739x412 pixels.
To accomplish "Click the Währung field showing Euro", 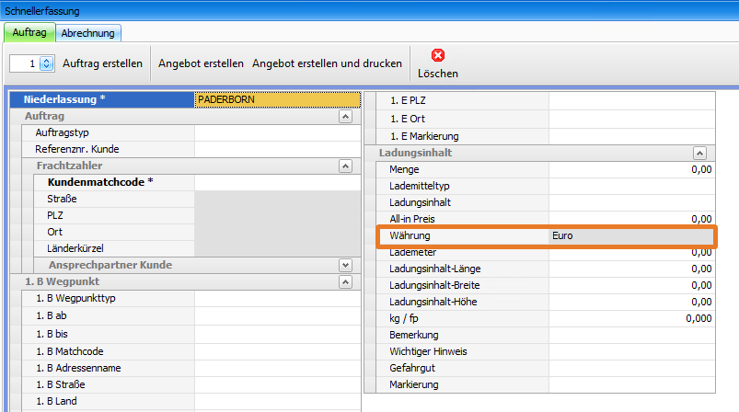I will click(x=630, y=236).
